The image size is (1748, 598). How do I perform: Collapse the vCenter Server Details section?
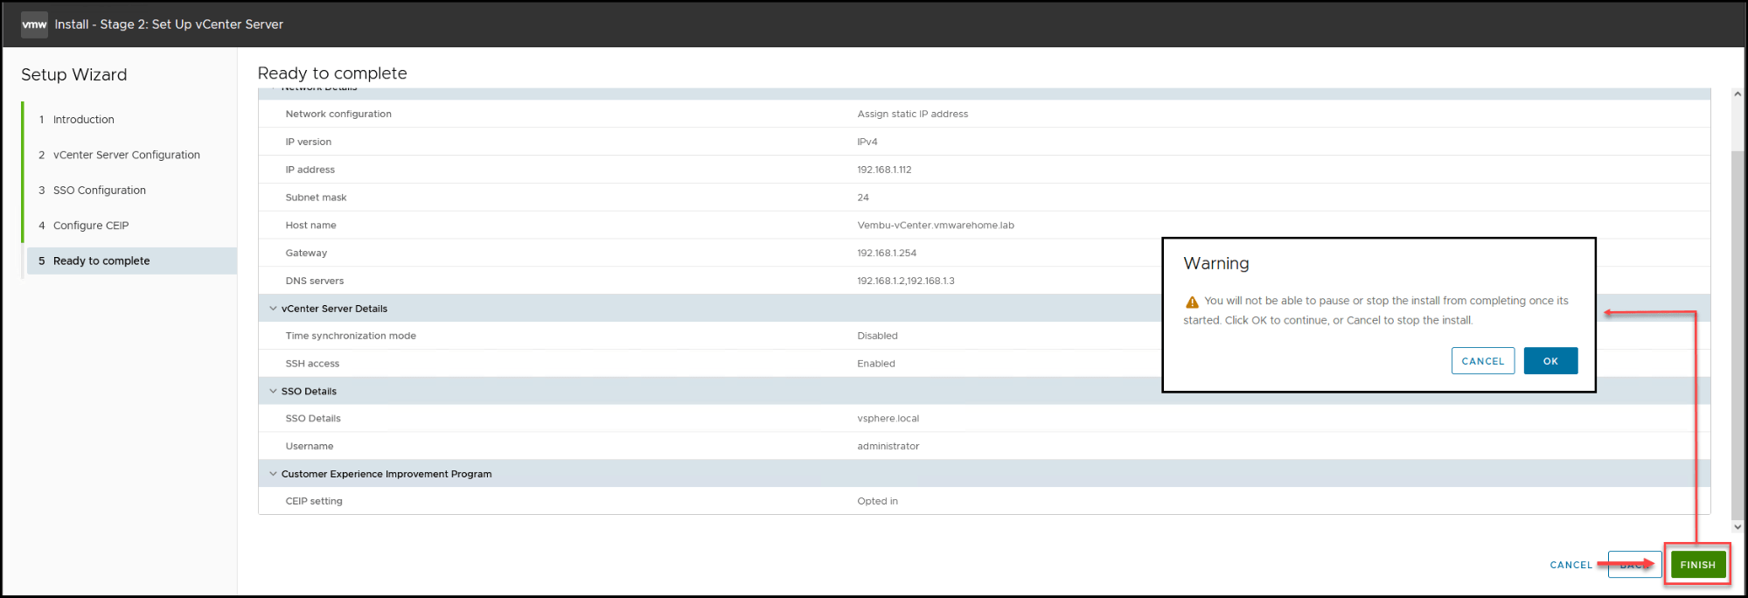[x=273, y=309]
